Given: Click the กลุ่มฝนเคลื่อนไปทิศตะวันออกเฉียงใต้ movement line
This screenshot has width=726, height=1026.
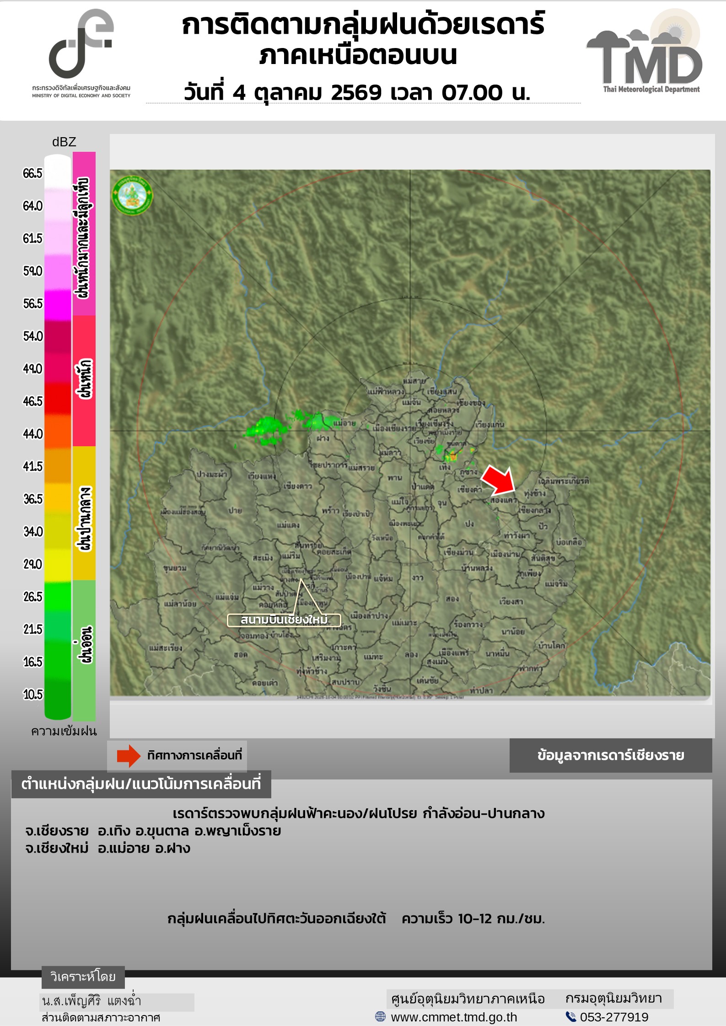Looking at the screenshot, I should tap(356, 919).
